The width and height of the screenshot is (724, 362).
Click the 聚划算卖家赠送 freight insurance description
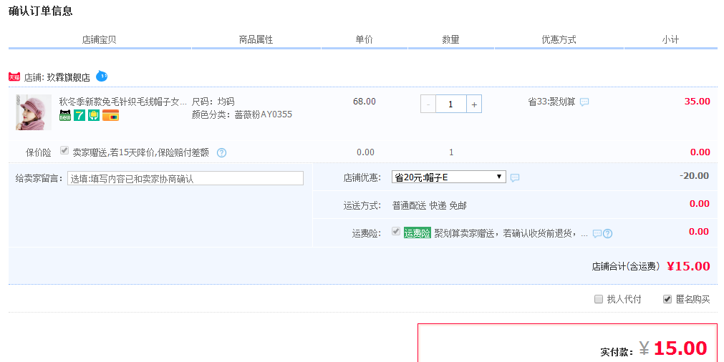pos(511,234)
